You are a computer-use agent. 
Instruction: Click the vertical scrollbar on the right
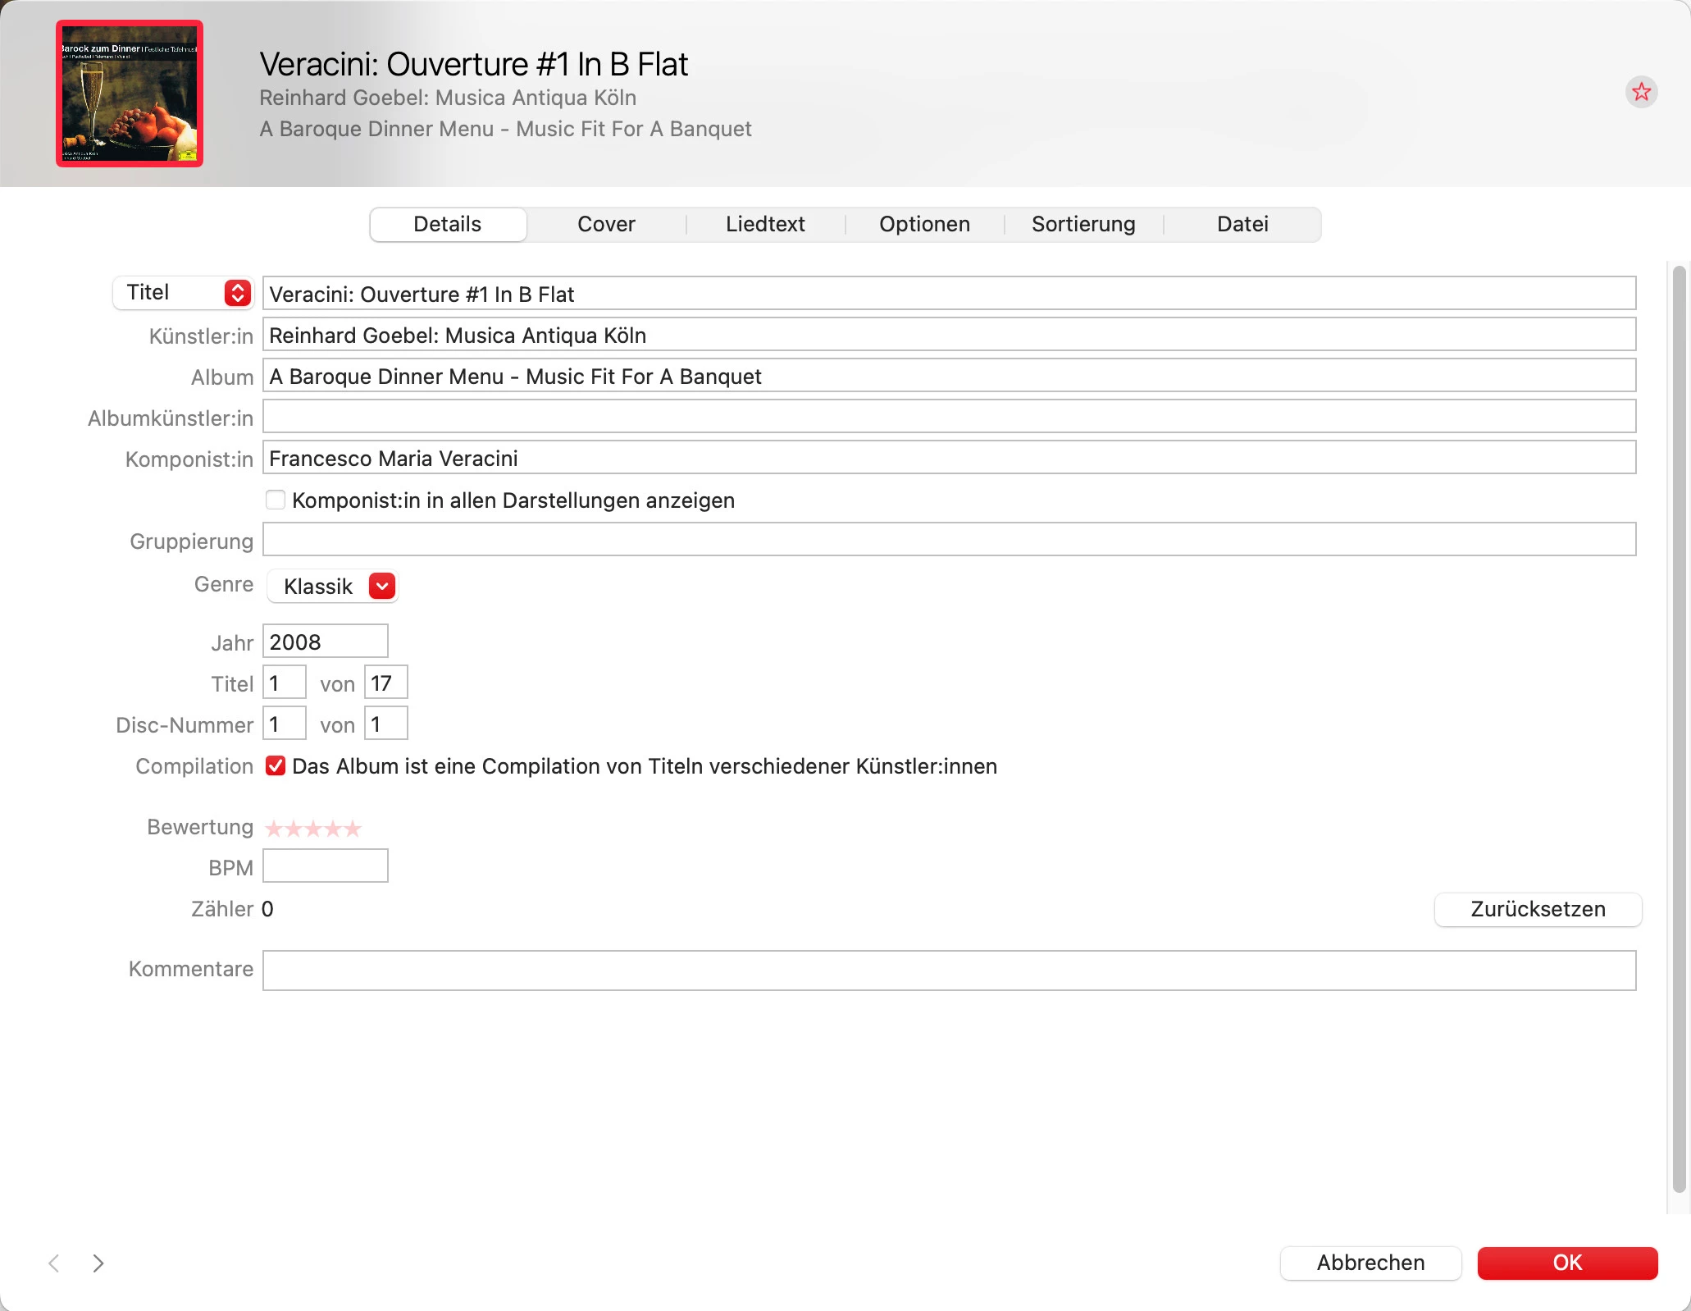tap(1679, 729)
